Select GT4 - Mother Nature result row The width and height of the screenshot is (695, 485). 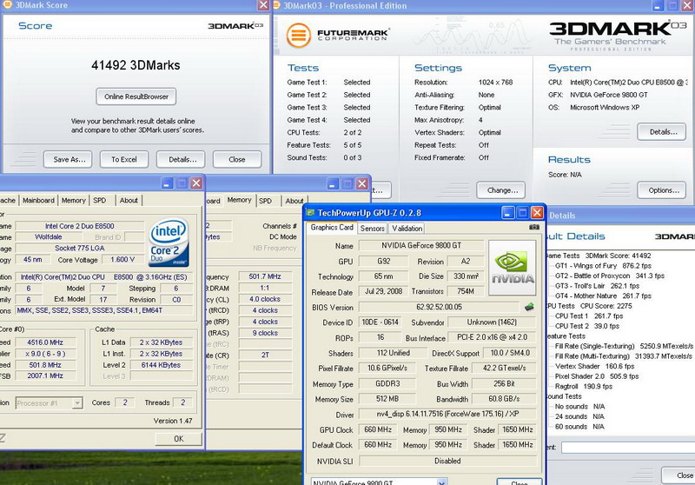tap(603, 296)
